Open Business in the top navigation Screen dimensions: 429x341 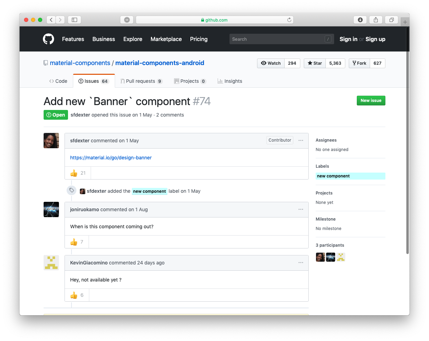[104, 39]
